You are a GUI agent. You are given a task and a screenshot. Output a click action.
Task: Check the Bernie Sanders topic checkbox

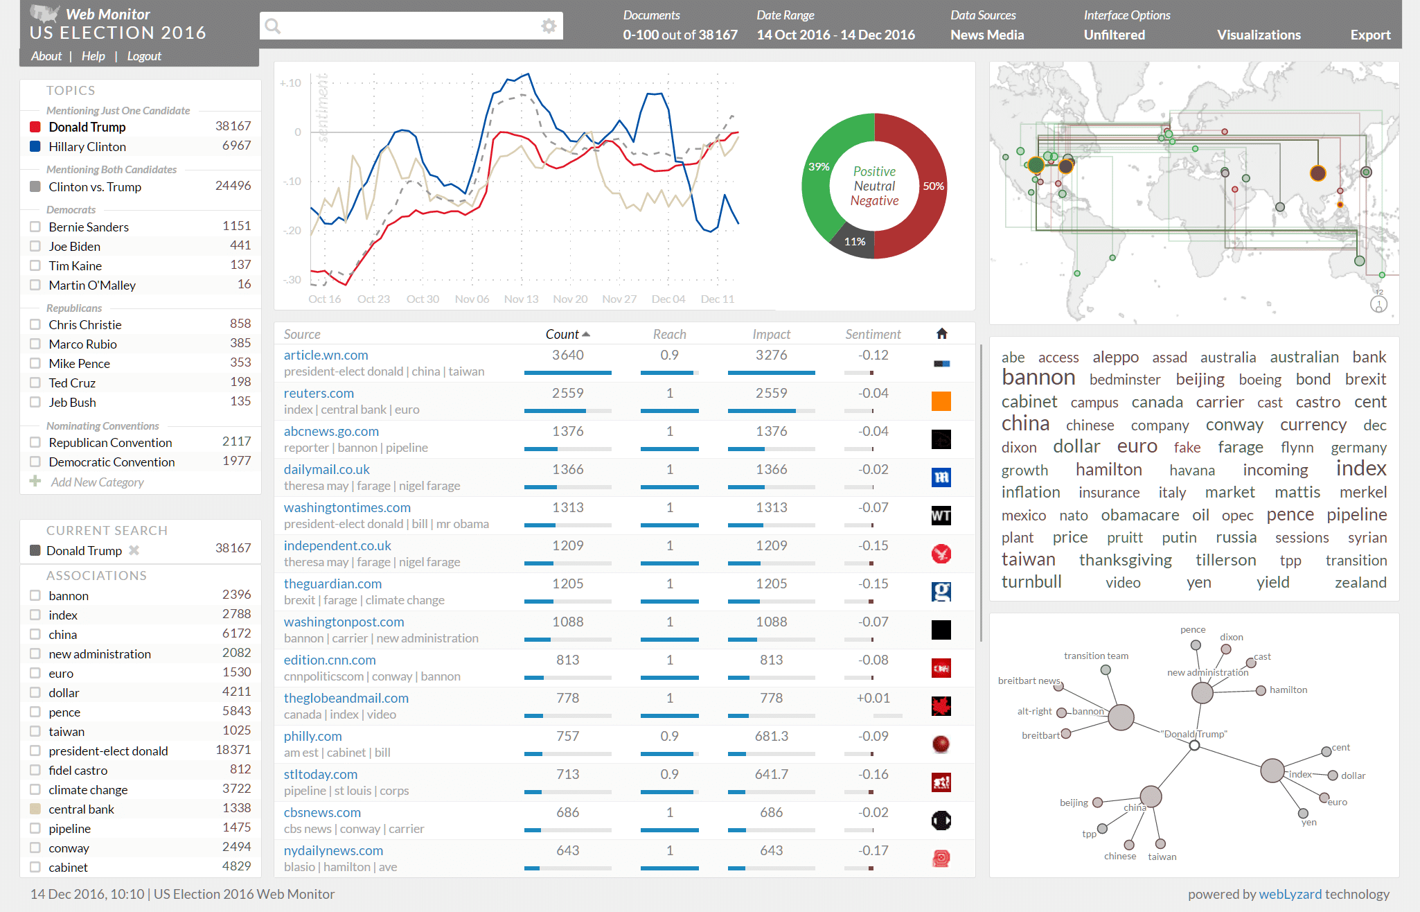[x=35, y=227]
